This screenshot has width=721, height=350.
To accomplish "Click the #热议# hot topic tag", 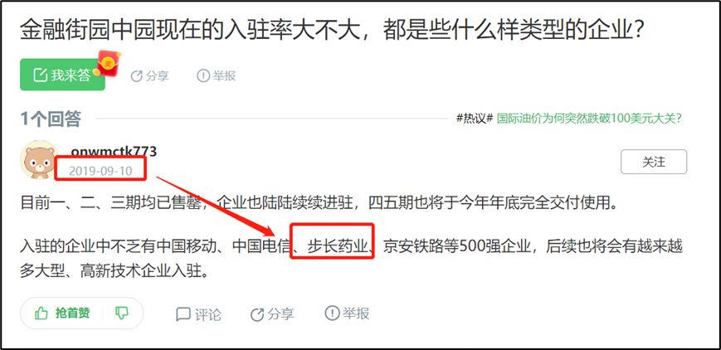I will pos(475,119).
